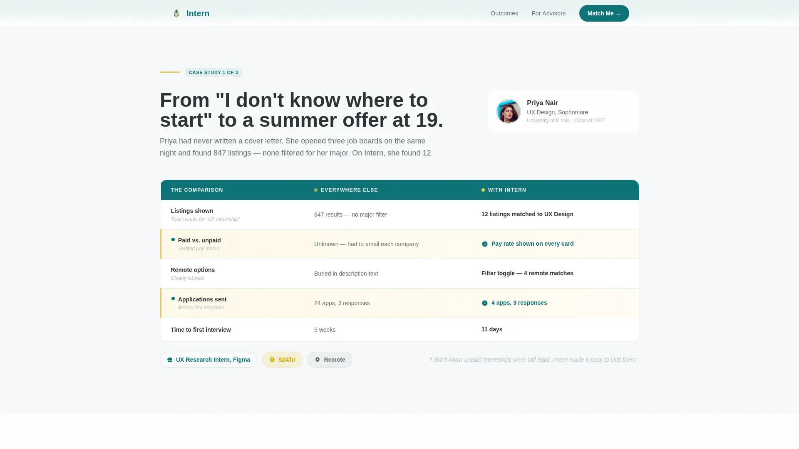Click the 847 results — no major filter cell
This screenshot has height=449, width=799.
point(350,215)
